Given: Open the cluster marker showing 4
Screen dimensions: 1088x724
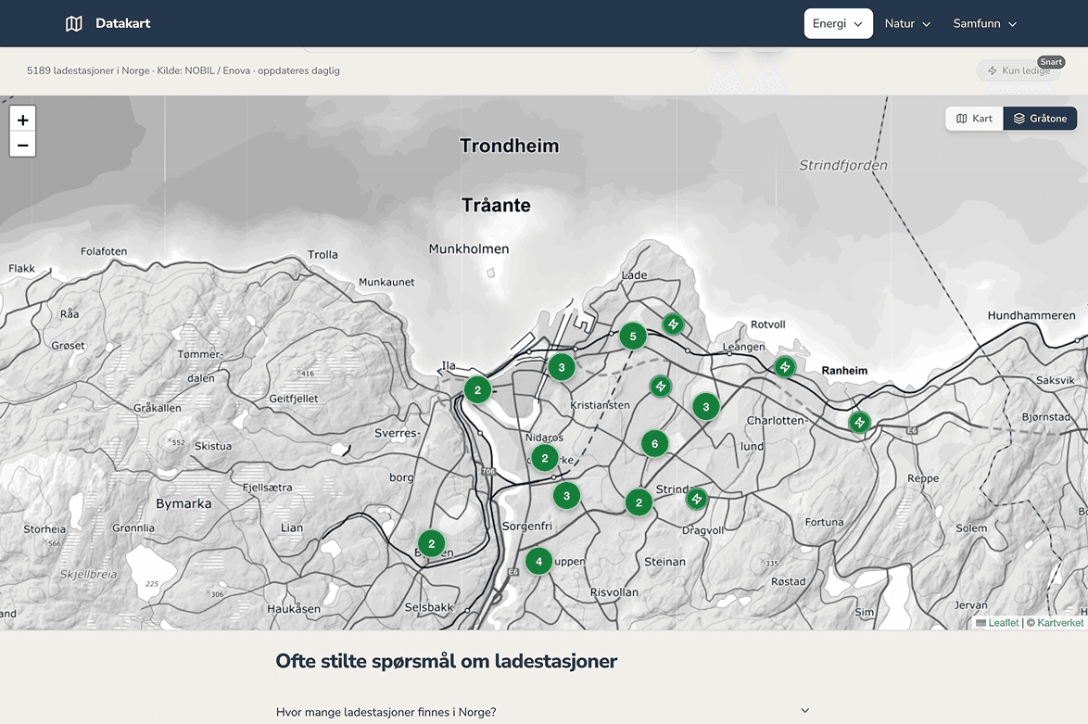Looking at the screenshot, I should tap(538, 562).
